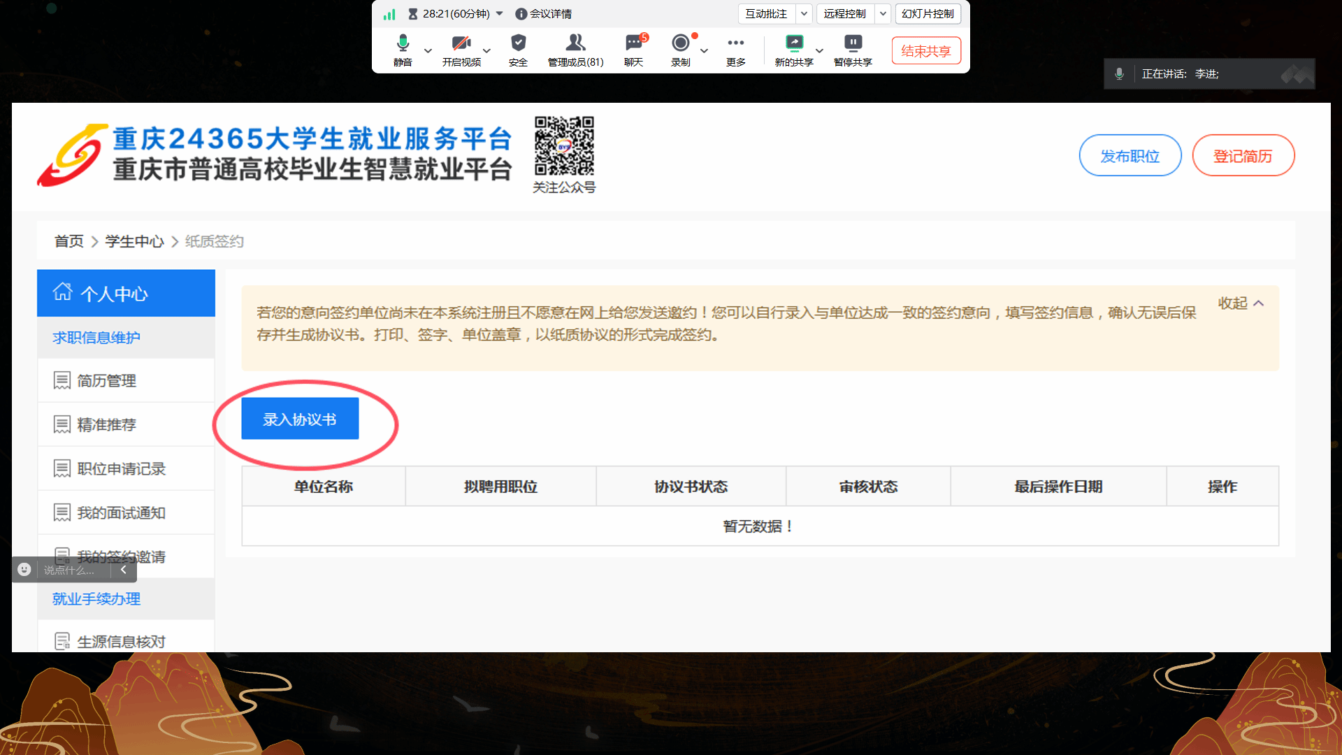Image resolution: width=1342 pixels, height=755 pixels.
Task: Go to 学生中心 breadcrumb link
Action: [x=134, y=241]
